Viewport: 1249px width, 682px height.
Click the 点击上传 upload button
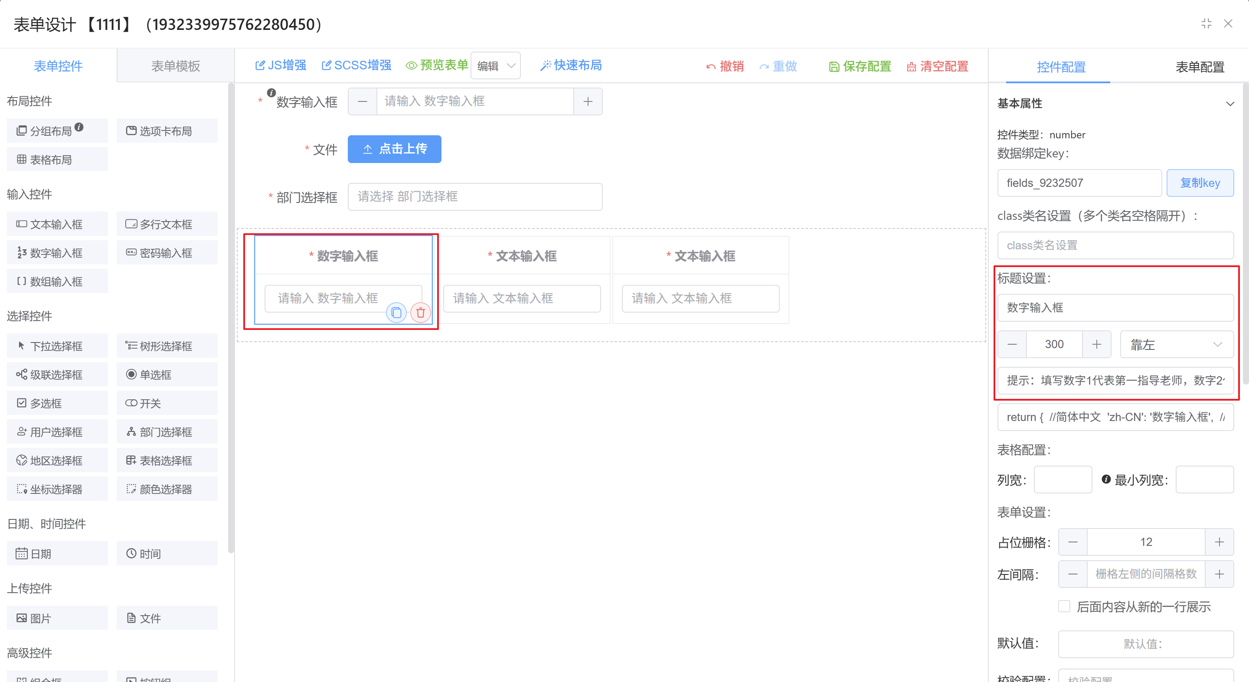pos(394,149)
